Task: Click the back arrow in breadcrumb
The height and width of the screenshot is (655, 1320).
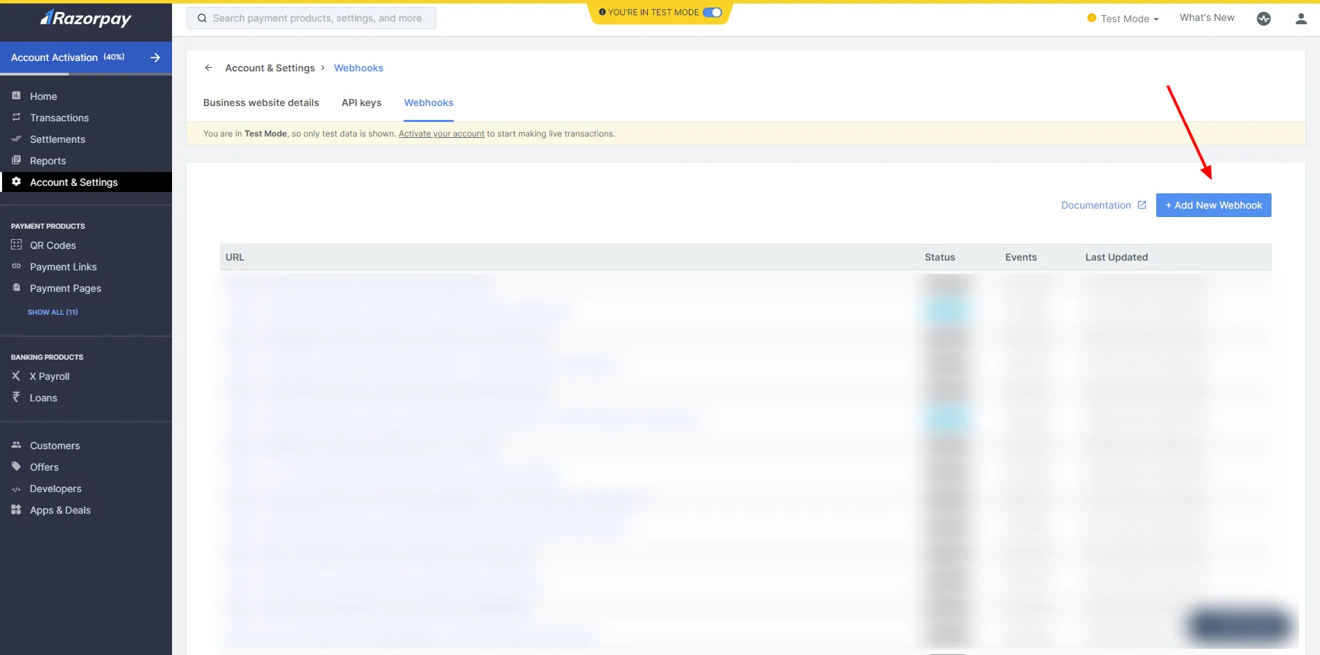Action: pyautogui.click(x=208, y=68)
